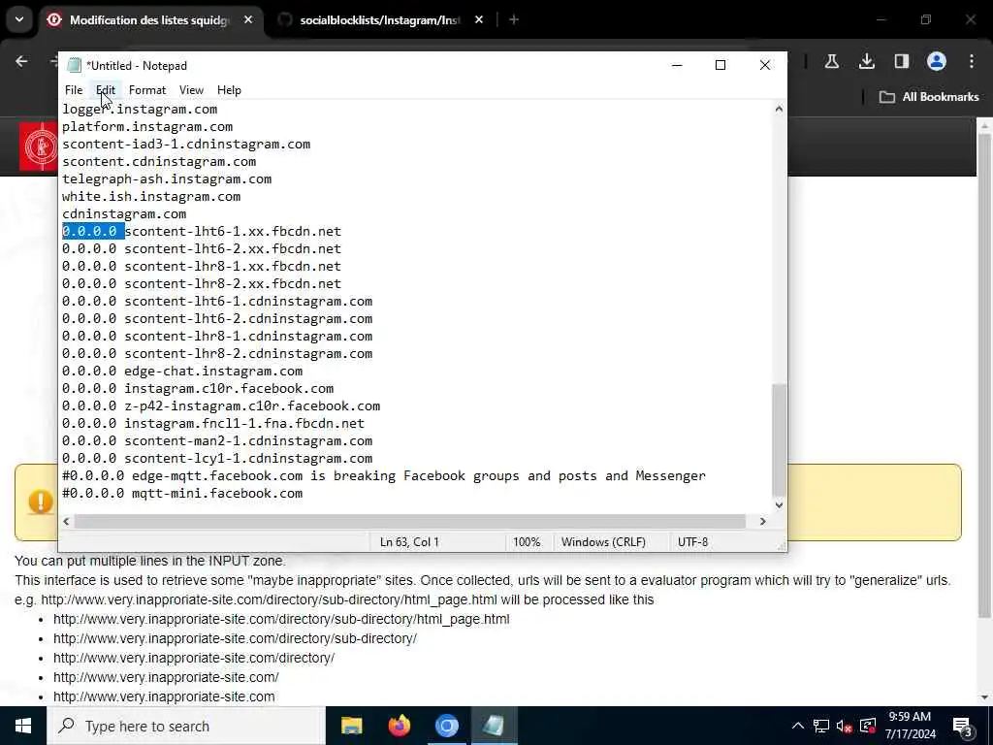Screen dimensions: 993x745
Task: Click line 0.0.0.0 instagram.c10r.facebook.com
Action: (x=198, y=388)
